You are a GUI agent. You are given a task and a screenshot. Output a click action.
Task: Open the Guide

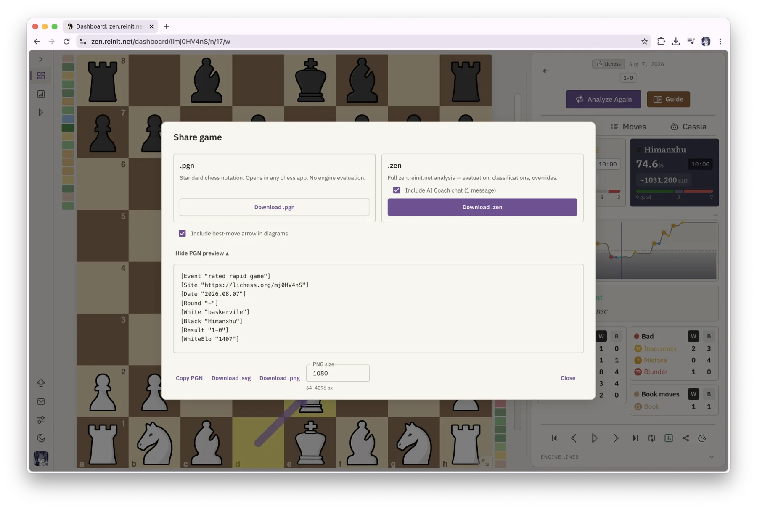tap(668, 99)
